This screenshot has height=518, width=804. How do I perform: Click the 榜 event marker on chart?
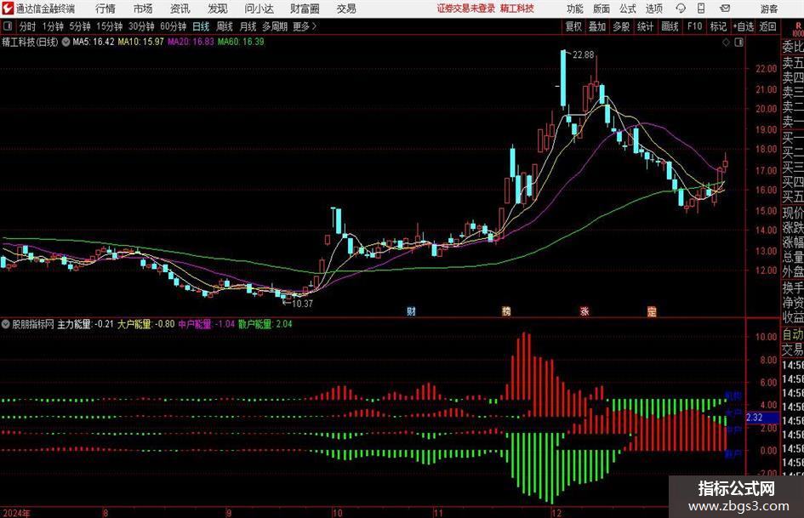[506, 310]
